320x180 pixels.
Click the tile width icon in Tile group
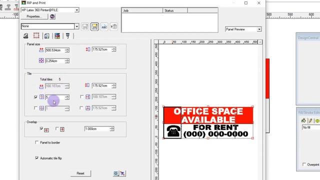(x=41, y=86)
